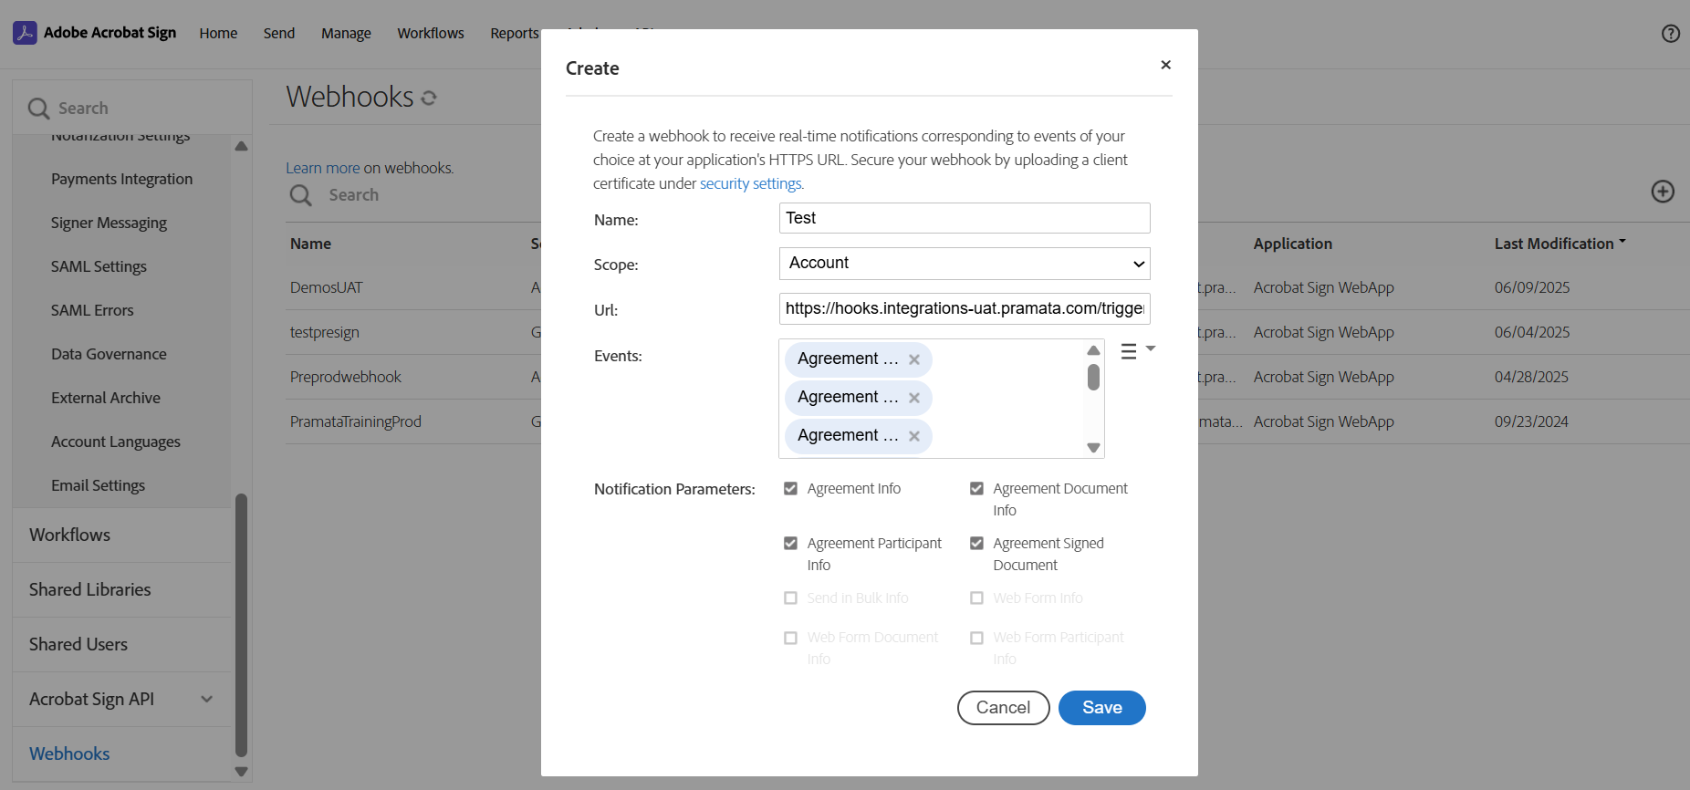
Task: Toggle Web Form Info checkbox
Action: (x=976, y=598)
